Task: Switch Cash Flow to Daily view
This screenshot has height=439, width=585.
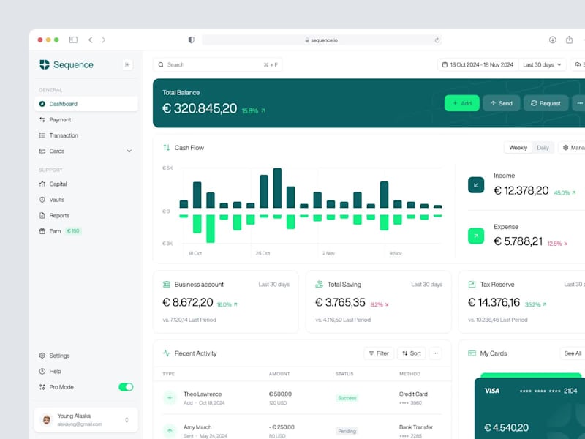Action: (x=543, y=147)
